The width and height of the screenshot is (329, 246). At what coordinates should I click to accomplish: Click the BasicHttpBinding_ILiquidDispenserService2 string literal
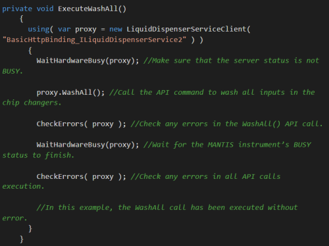coord(94,40)
